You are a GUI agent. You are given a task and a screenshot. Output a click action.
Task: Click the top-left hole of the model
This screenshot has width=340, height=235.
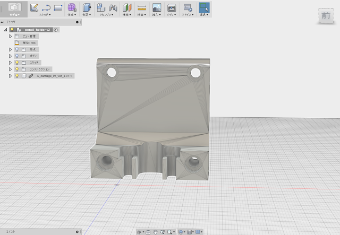(112, 73)
